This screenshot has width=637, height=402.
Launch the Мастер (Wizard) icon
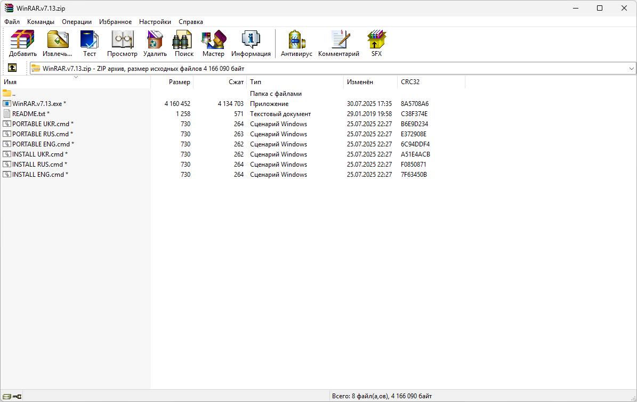pos(213,39)
